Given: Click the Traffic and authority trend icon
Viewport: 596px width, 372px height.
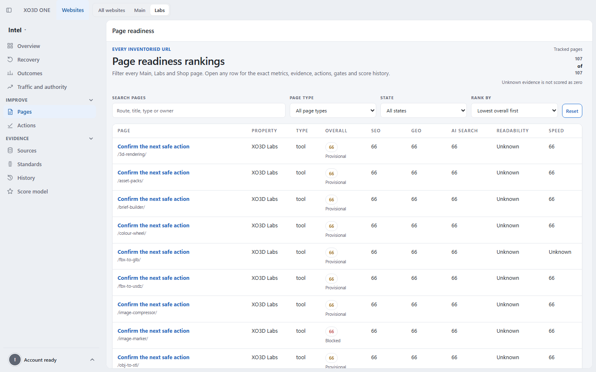Looking at the screenshot, I should (x=10, y=87).
